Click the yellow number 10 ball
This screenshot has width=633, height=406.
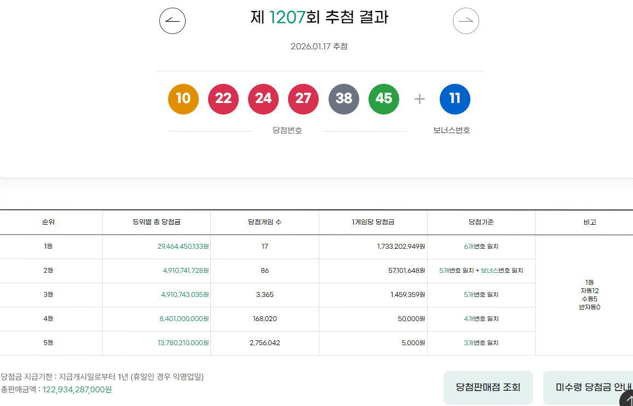click(183, 99)
